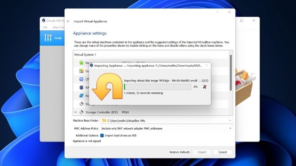Click the Storage Controller (IDE) disk icon
Screen dimensions: 296x166
coord(81,112)
